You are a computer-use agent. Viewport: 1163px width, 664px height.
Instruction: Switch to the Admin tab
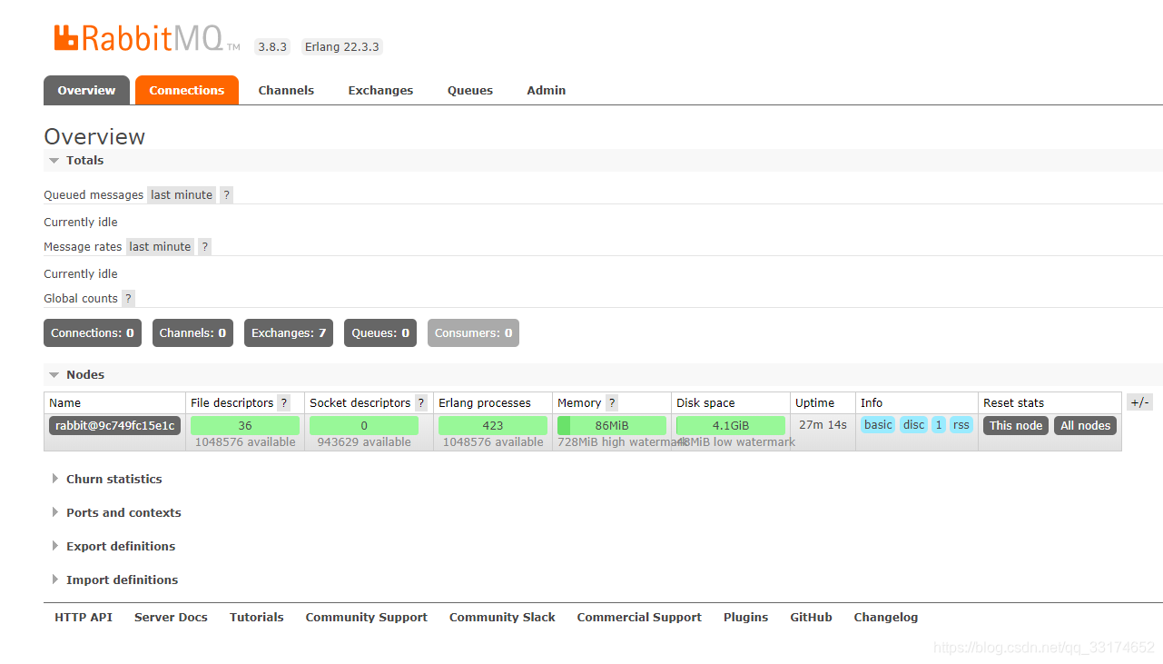[x=547, y=90]
